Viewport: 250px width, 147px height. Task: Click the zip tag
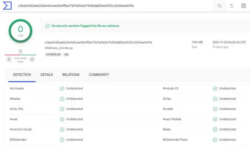pos(66,54)
